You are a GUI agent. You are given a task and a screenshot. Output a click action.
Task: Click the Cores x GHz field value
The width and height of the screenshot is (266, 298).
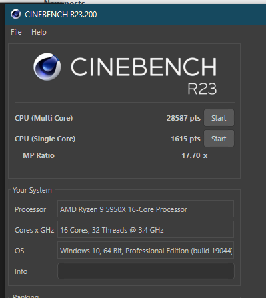(145, 229)
